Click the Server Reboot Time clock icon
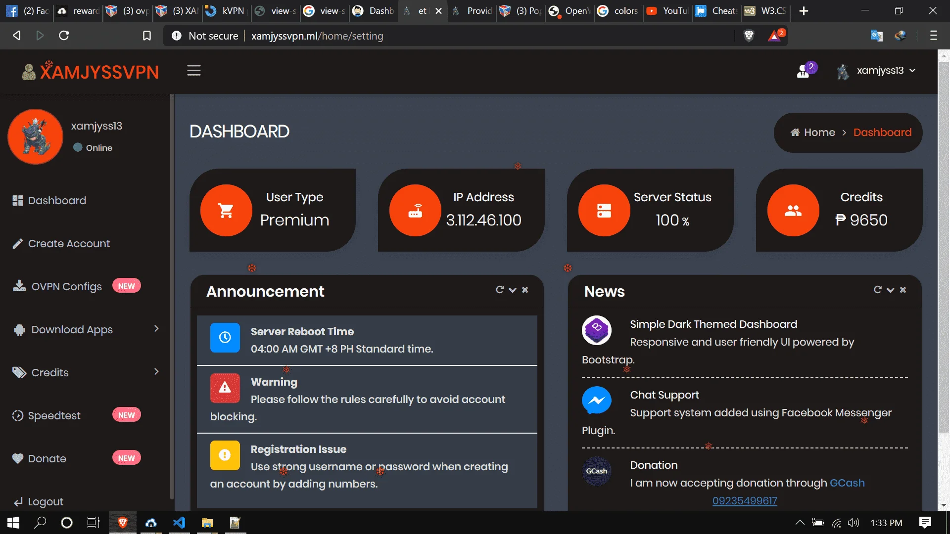The image size is (950, 534). coord(225,338)
